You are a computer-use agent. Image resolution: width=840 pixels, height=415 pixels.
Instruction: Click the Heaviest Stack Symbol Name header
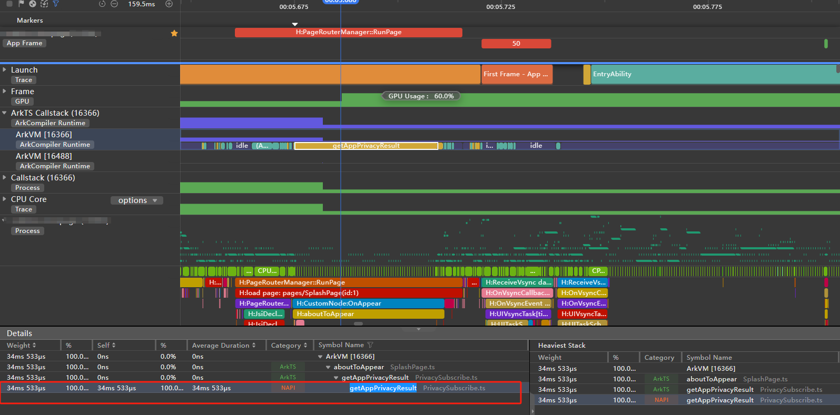coord(709,358)
